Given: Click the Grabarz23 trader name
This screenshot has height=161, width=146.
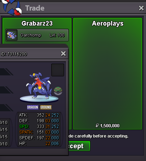Looking at the screenshot, I should pyautogui.click(x=37, y=23).
